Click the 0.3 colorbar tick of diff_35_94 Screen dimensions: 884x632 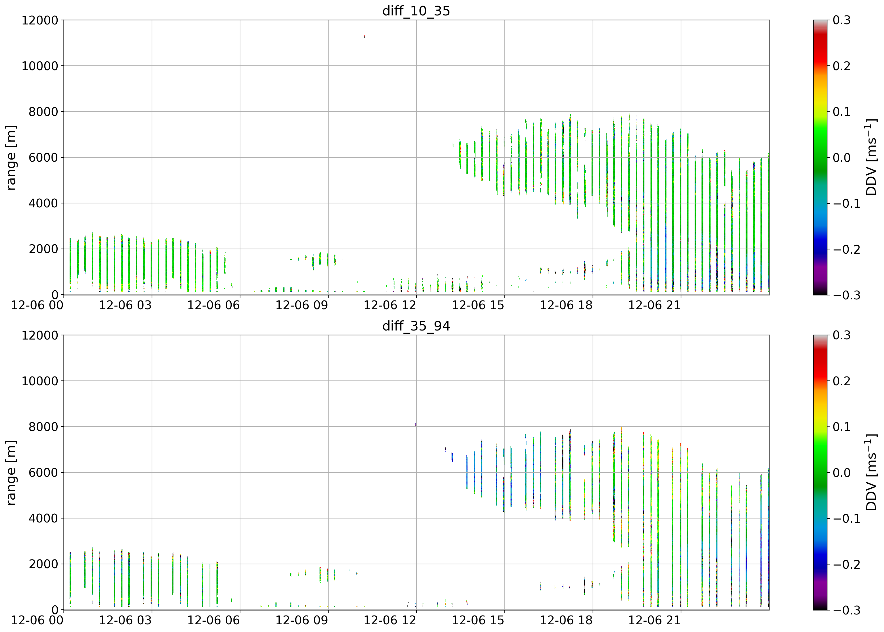pyautogui.click(x=841, y=336)
